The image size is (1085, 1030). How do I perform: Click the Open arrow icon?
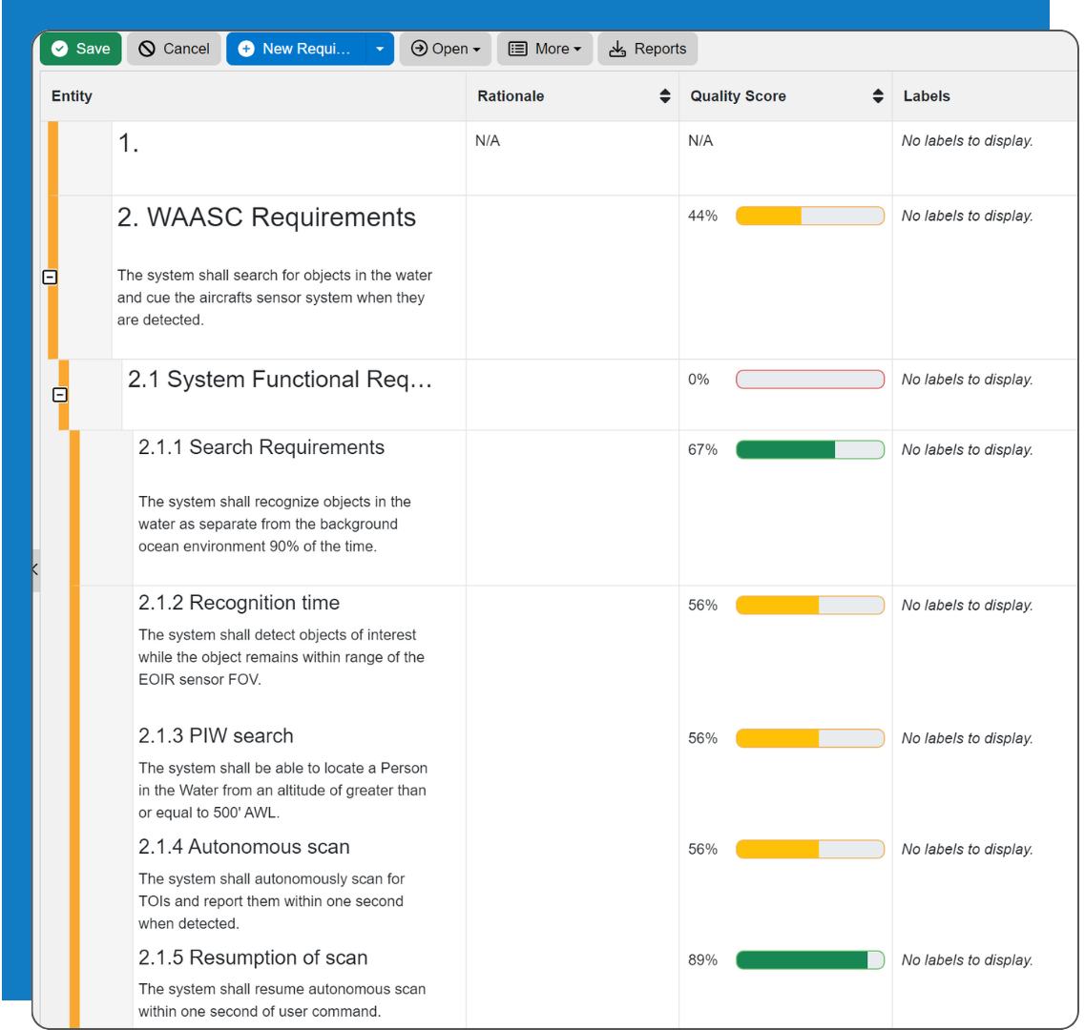click(418, 49)
